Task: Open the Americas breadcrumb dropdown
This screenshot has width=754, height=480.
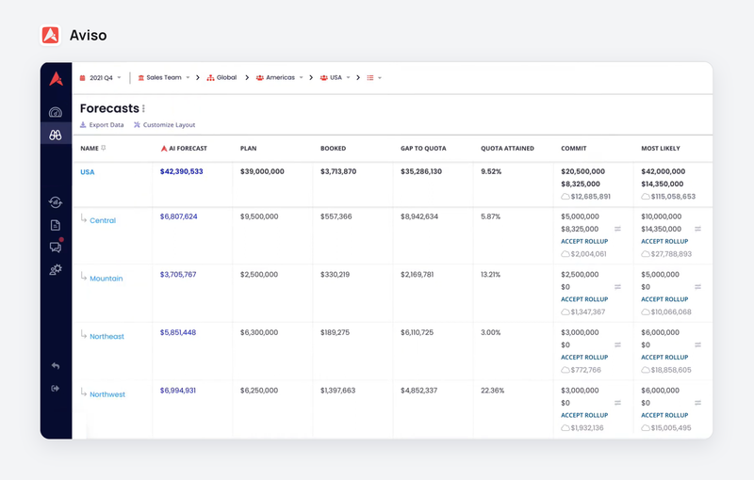Action: (x=279, y=77)
